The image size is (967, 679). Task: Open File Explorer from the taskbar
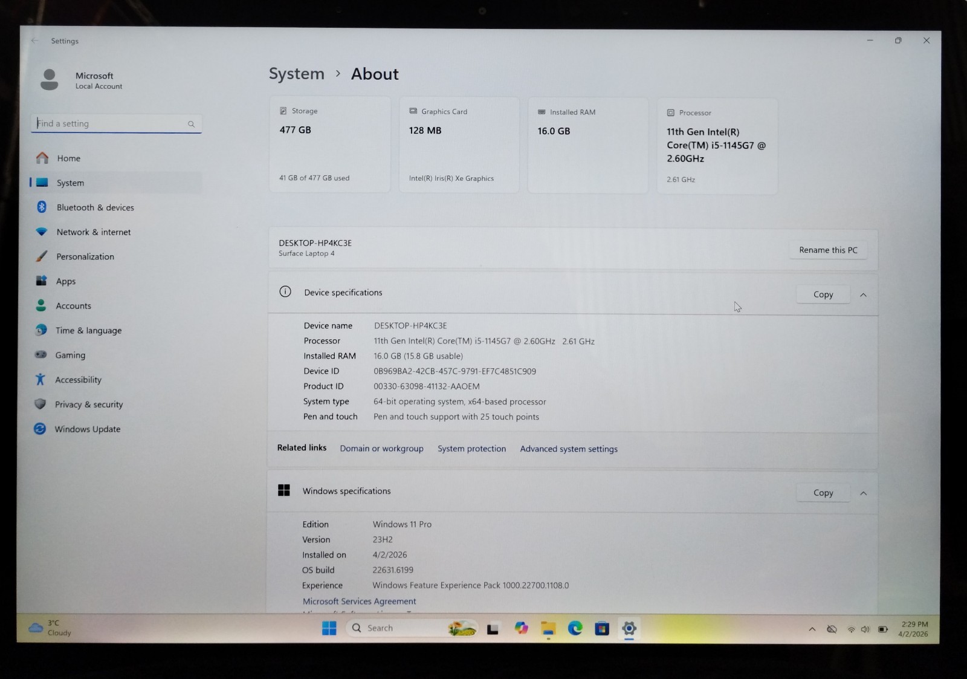[x=548, y=629]
